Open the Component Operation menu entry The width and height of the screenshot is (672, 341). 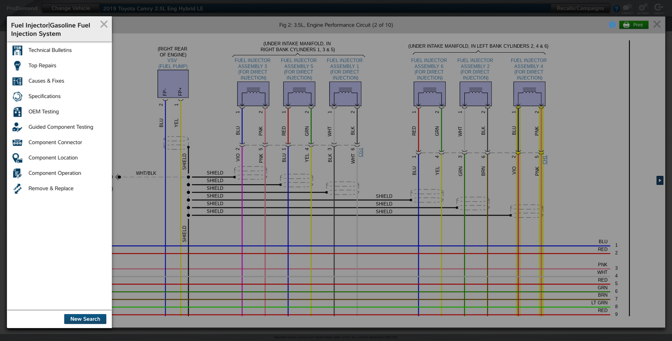(55, 173)
